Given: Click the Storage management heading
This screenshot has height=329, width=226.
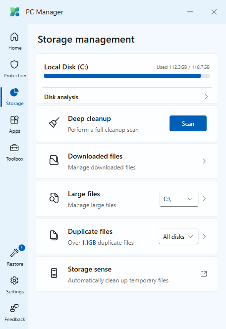Looking at the screenshot, I should click(x=86, y=40).
